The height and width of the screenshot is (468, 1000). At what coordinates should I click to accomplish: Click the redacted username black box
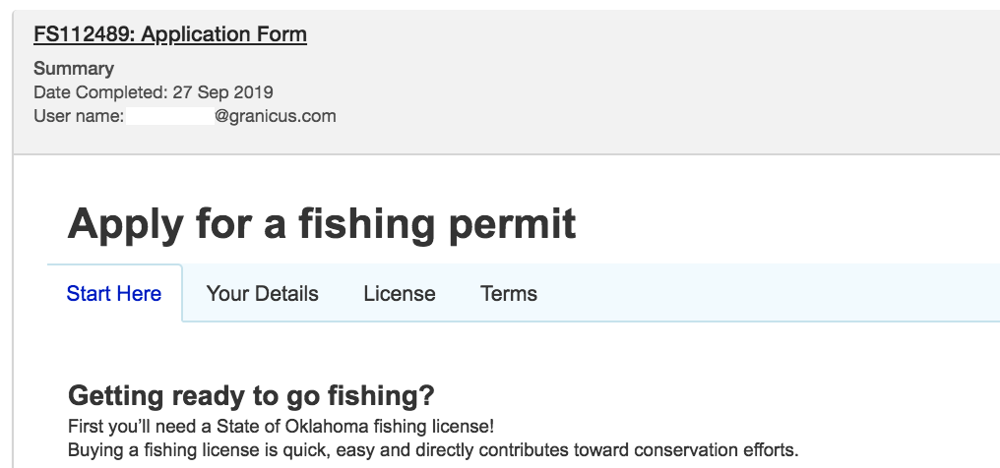[170, 116]
